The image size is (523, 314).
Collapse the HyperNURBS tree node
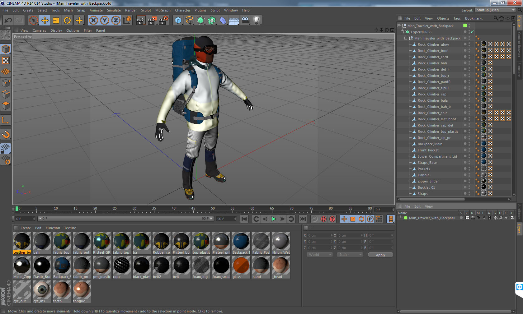[402, 32]
